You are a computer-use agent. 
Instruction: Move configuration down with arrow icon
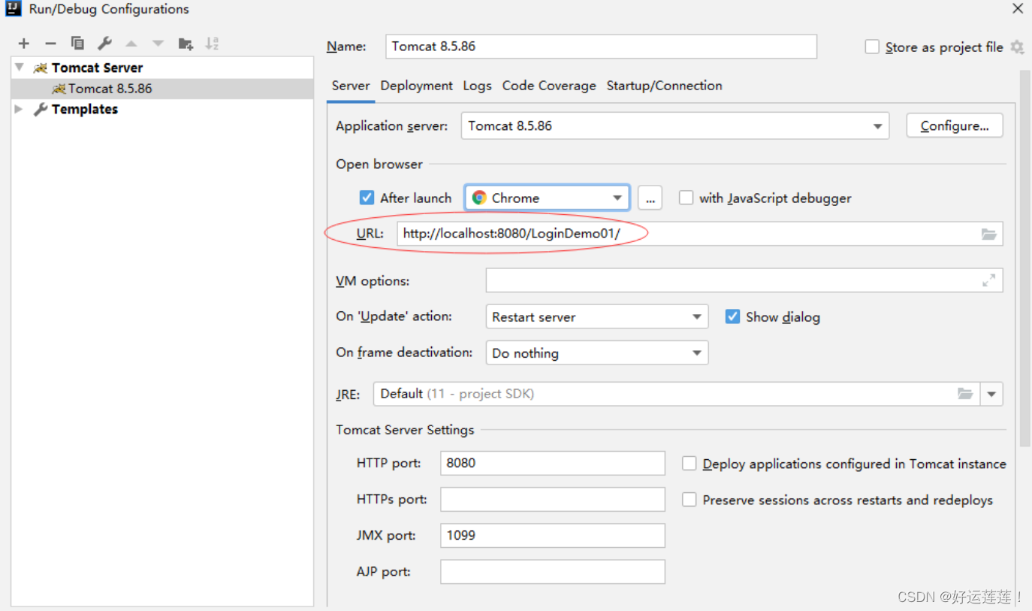[x=158, y=44]
